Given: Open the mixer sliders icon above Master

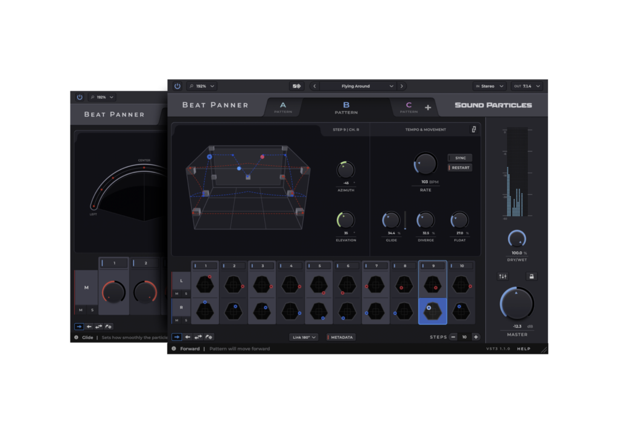Looking at the screenshot, I should tap(503, 277).
